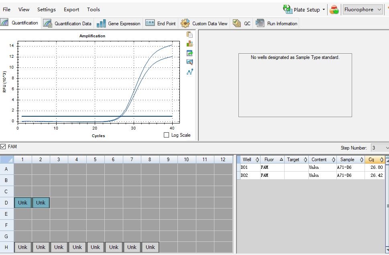
Task: Enable the Log Scale checkbox
Action: coord(167,135)
